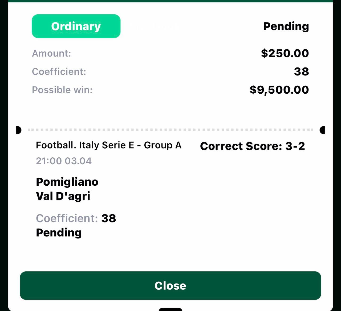
Task: Open the Italy Serie E Group A league
Action: point(109,145)
